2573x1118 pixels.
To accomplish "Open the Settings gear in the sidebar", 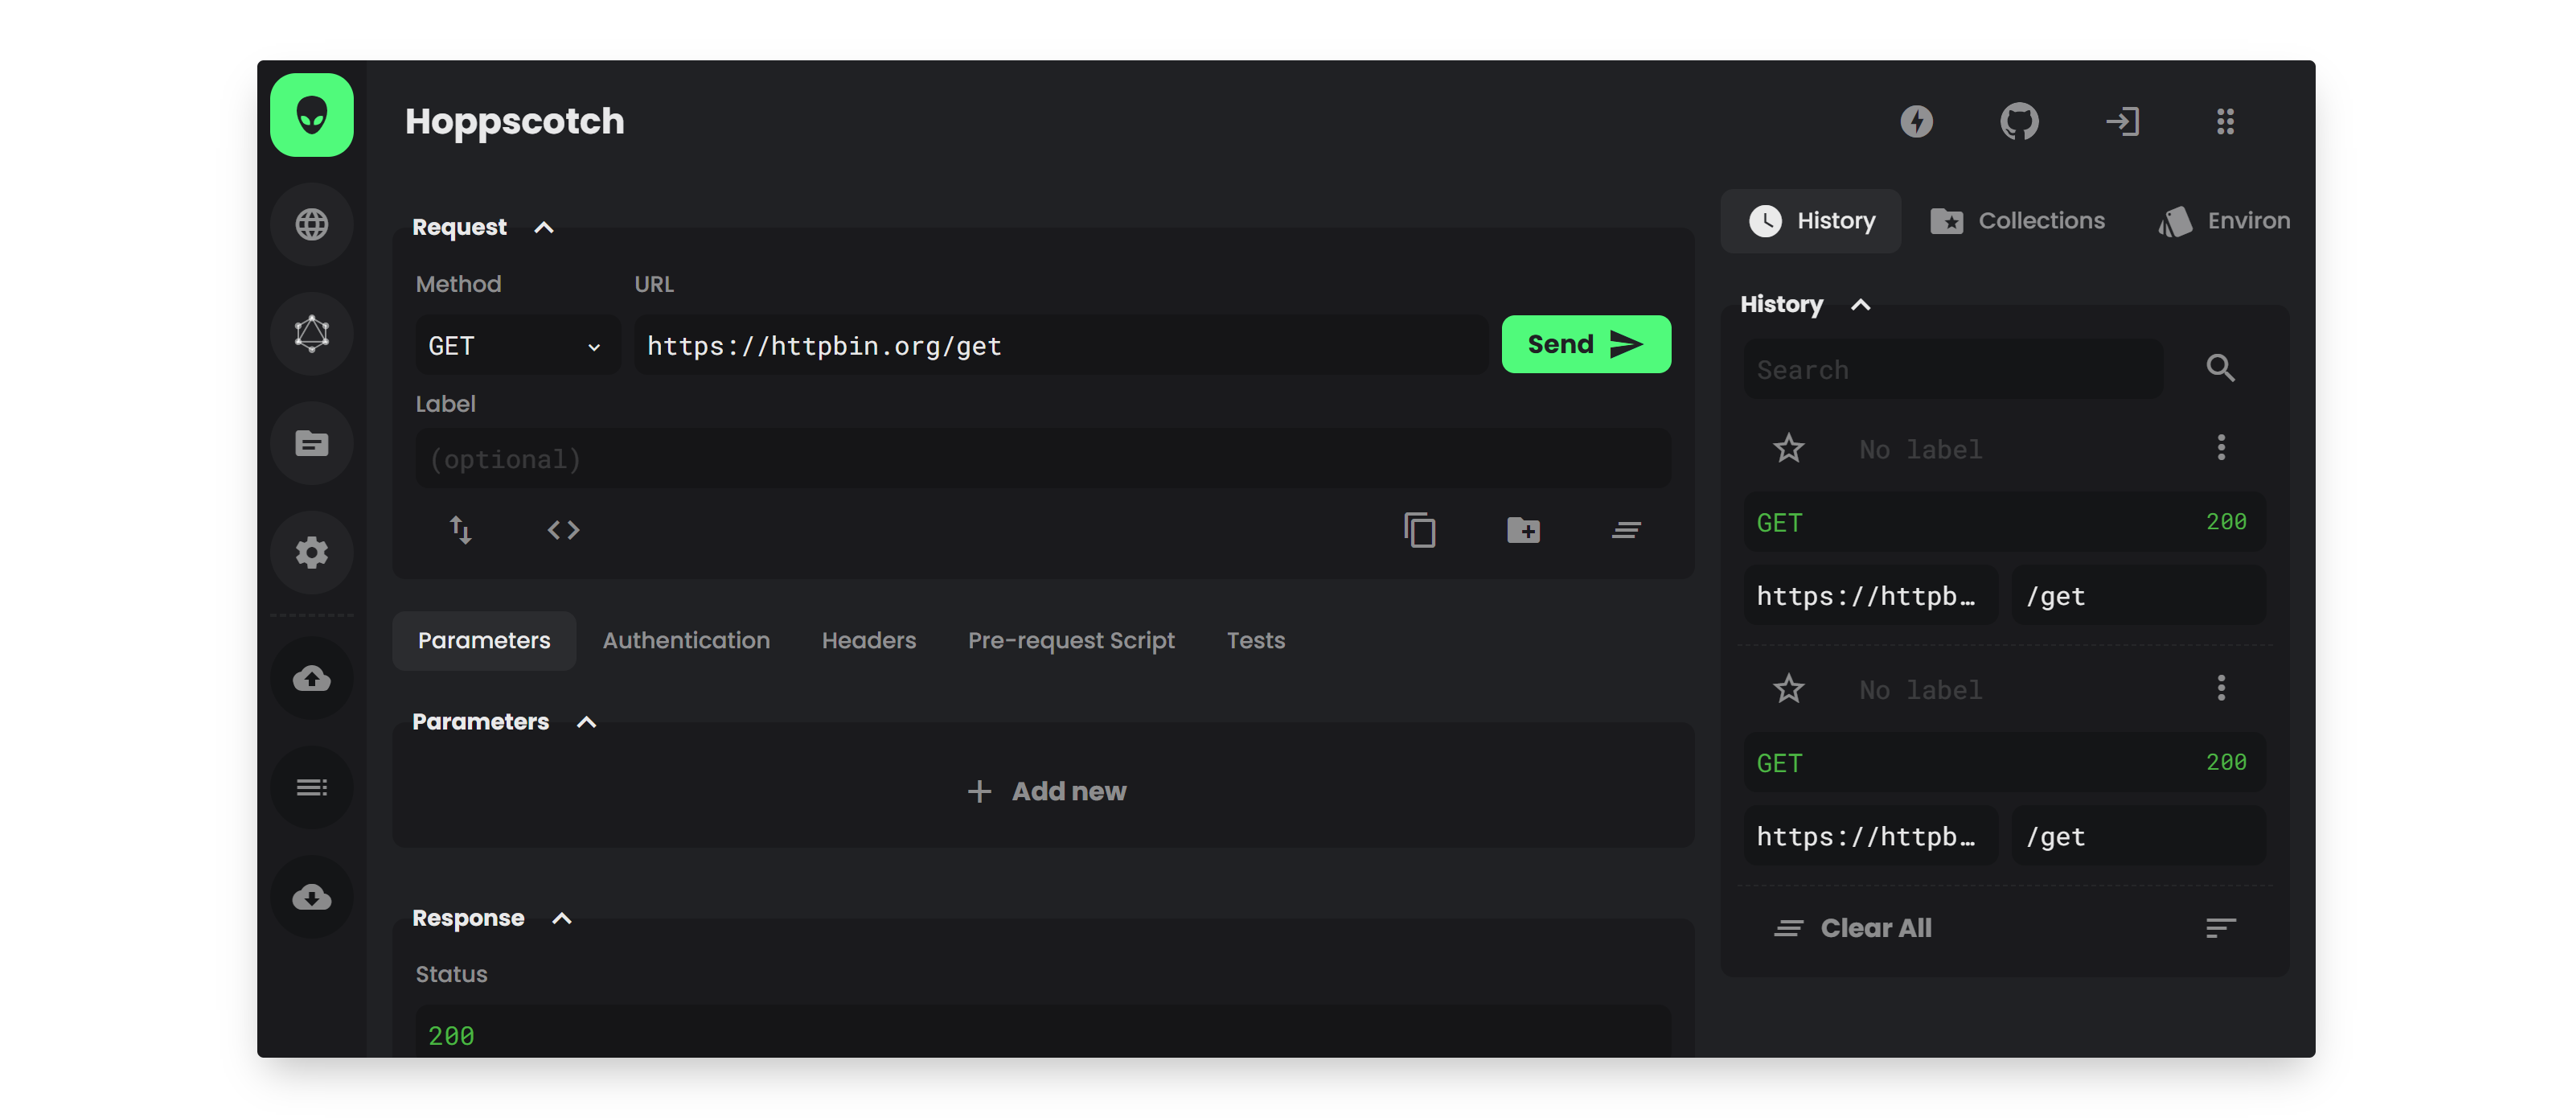I will [312, 552].
